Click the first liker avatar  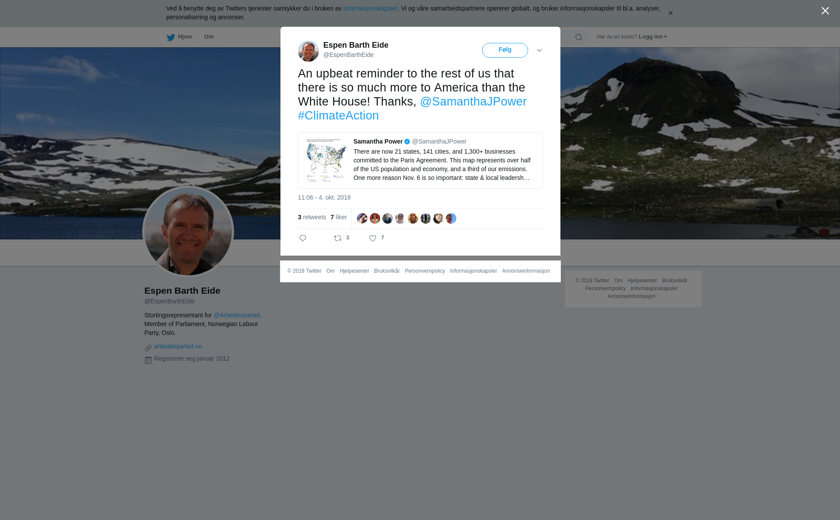[362, 218]
